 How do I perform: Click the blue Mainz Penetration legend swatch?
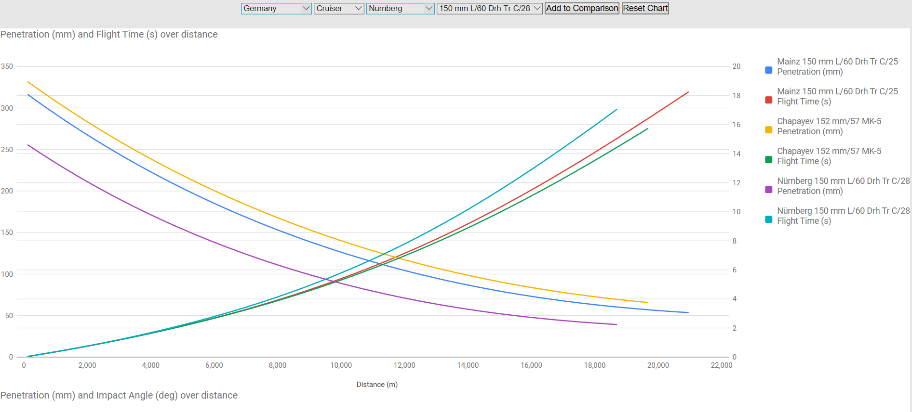point(769,70)
